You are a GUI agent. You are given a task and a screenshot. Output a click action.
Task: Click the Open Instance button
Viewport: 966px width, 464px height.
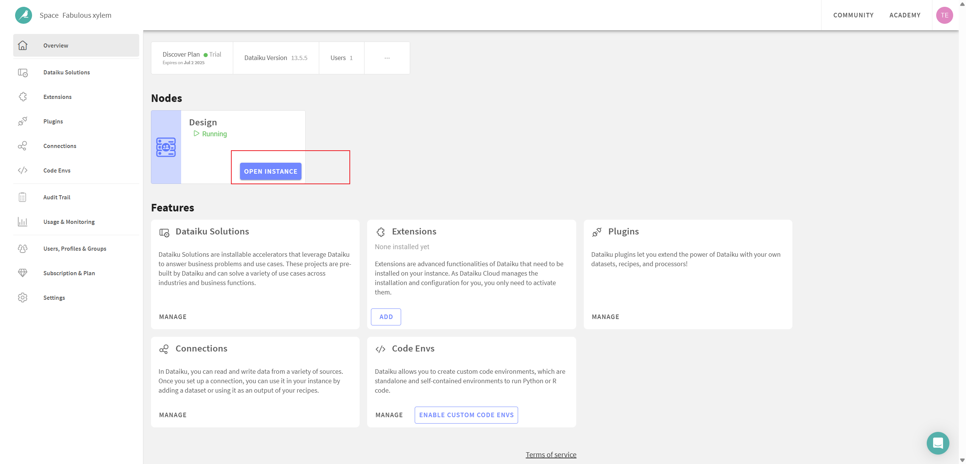click(271, 171)
